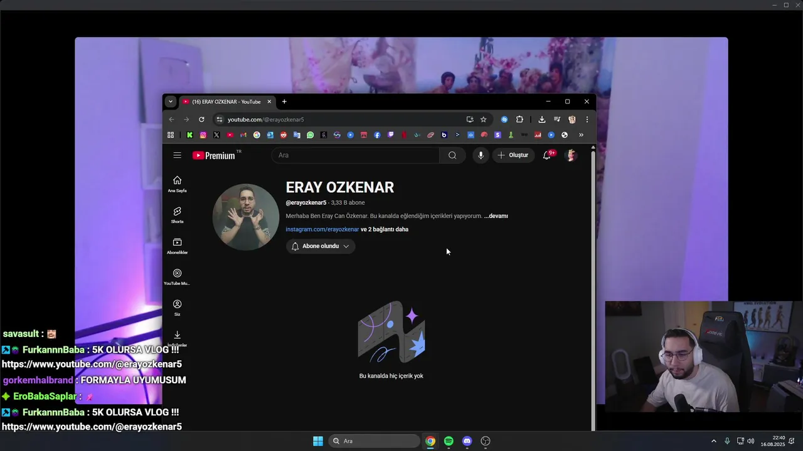803x451 pixels.
Task: Open the Gmail bookmark
Action: 243,135
